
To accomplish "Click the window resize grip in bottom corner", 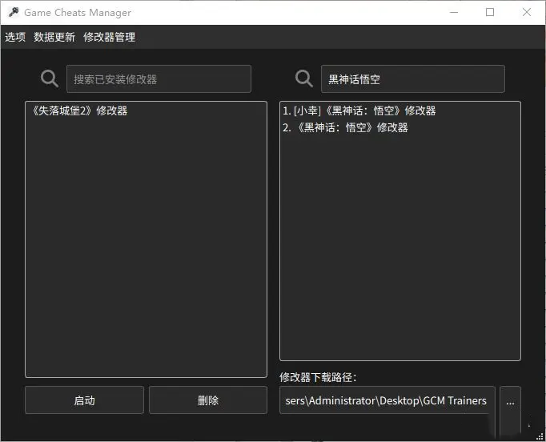I will point(540,436).
